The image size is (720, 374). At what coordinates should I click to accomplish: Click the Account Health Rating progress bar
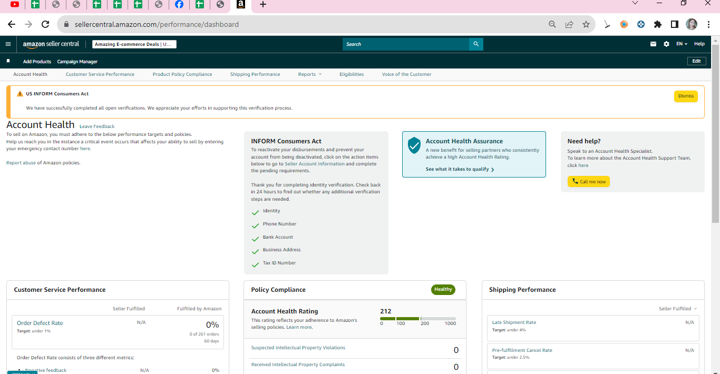(418, 319)
